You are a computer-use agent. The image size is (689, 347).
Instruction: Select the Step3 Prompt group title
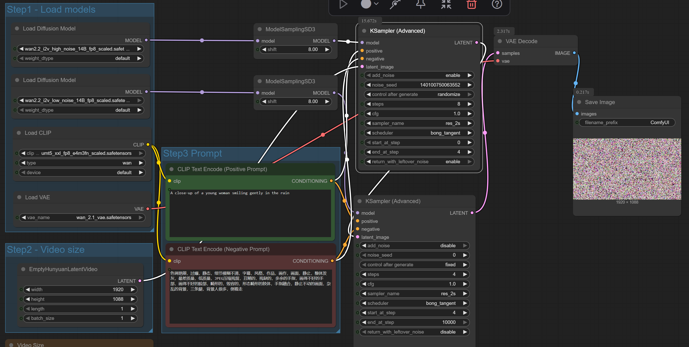click(x=192, y=153)
